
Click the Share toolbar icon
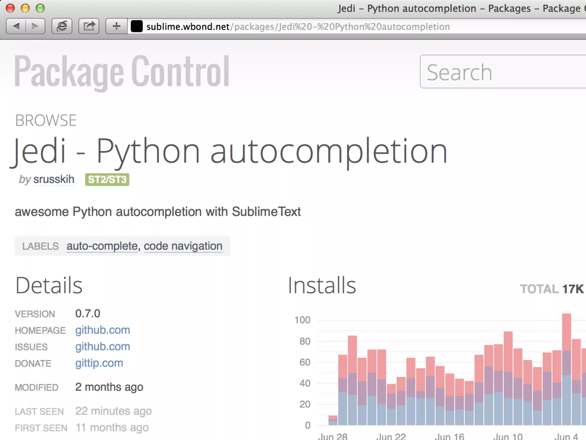click(x=89, y=26)
